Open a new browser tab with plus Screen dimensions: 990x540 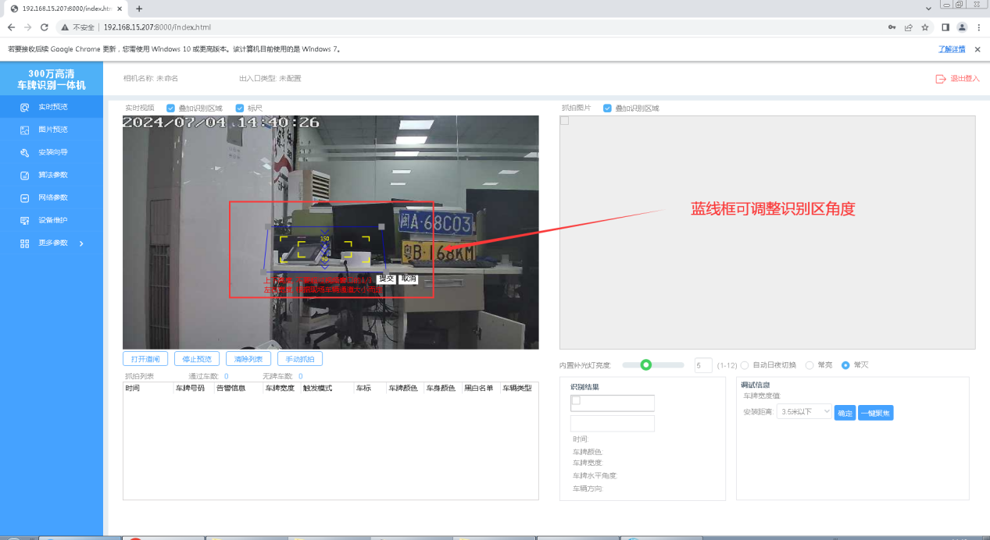coord(139,9)
